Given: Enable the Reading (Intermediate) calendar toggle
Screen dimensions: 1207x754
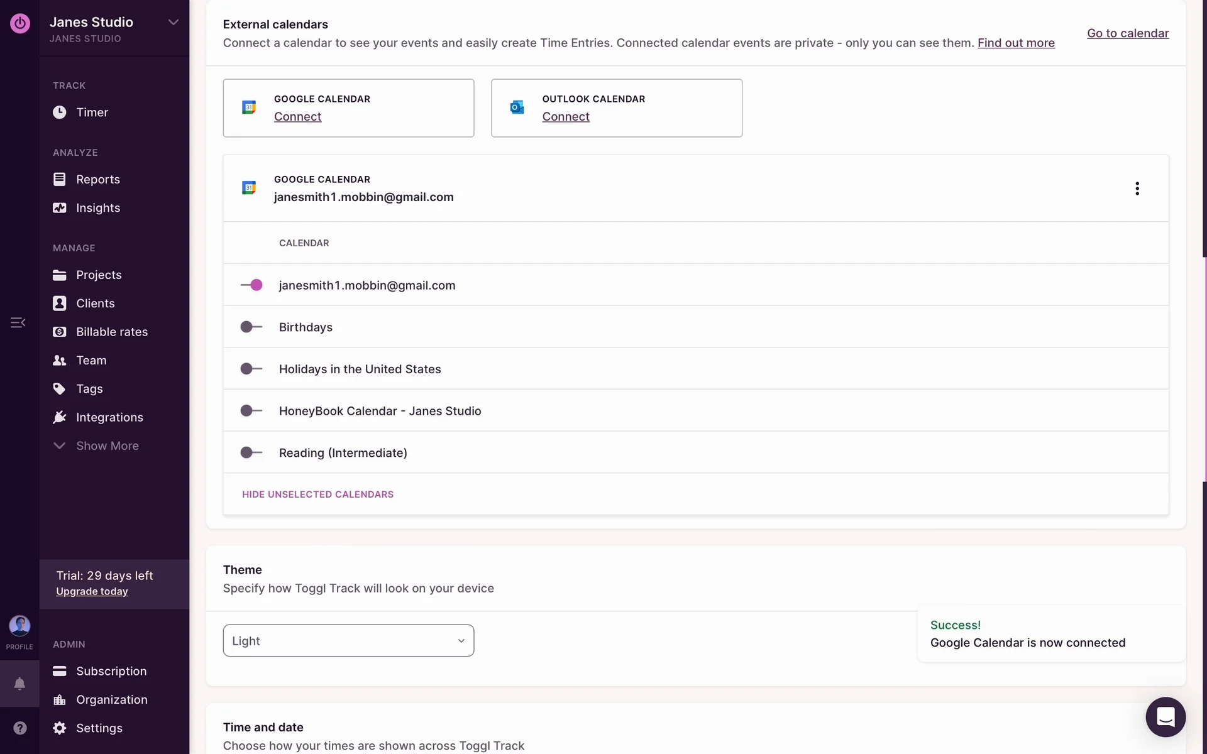Looking at the screenshot, I should [x=251, y=452].
